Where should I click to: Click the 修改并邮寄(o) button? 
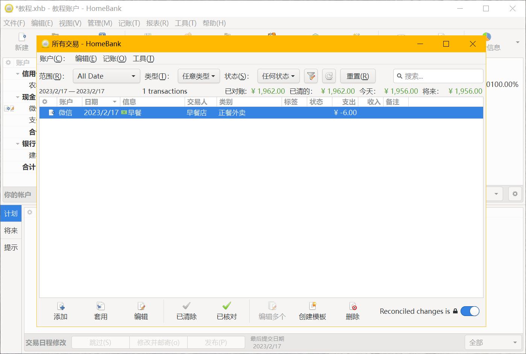click(x=158, y=342)
